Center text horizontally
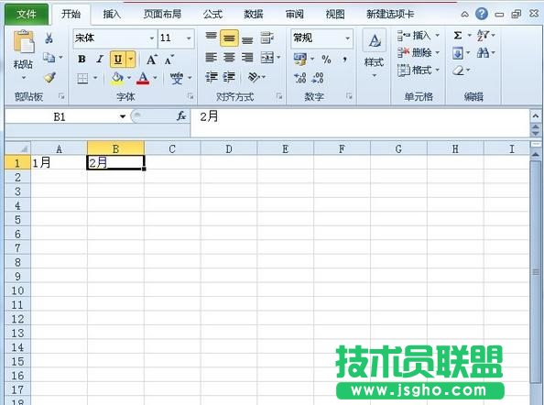Screen dimensions: 544x405 (x=229, y=58)
